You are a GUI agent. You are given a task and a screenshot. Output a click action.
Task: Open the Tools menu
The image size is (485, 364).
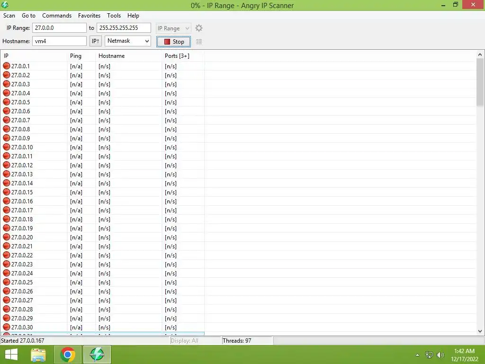pyautogui.click(x=114, y=16)
